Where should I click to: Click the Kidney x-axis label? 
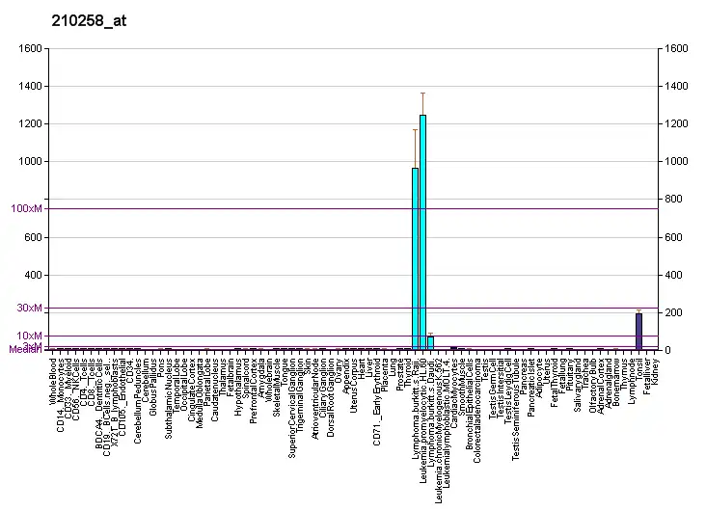(x=655, y=372)
